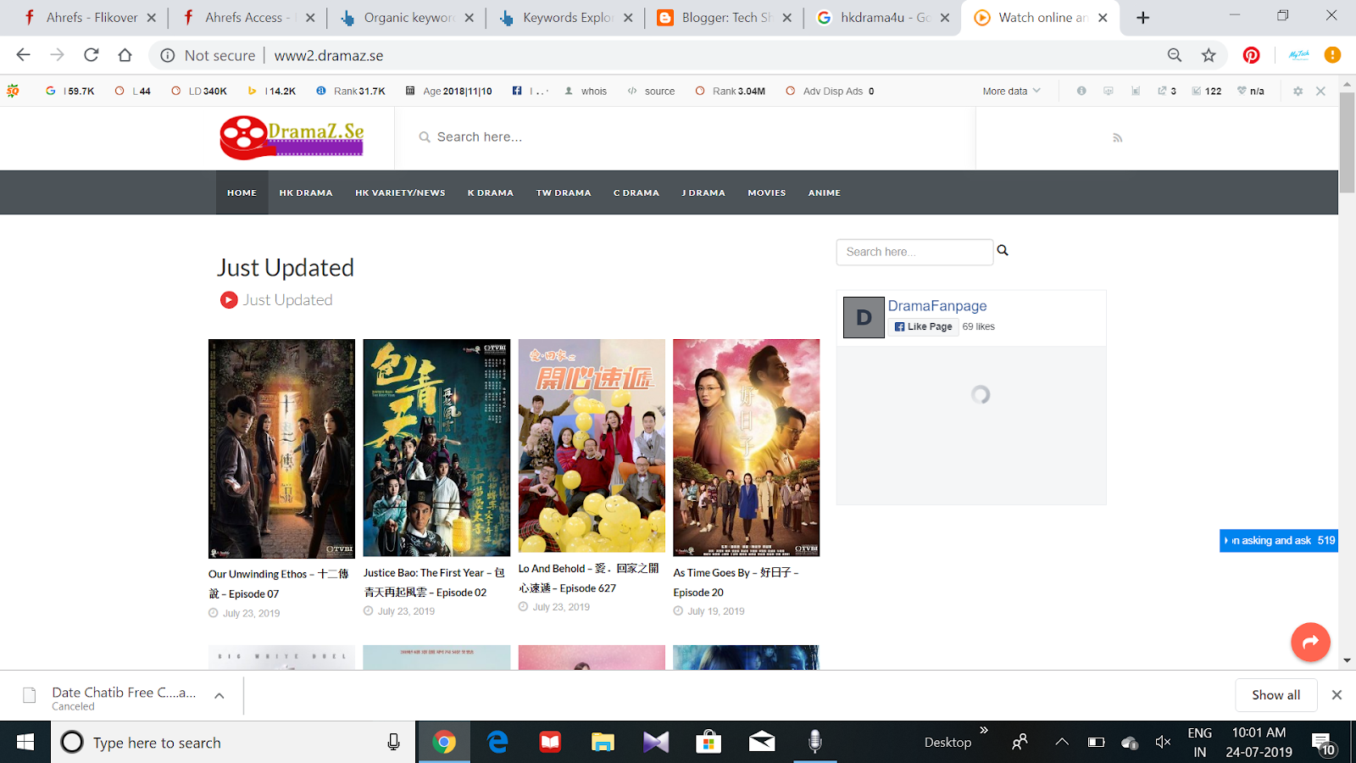Expand the More data dropdown
The height and width of the screenshot is (763, 1356).
coord(1011,91)
